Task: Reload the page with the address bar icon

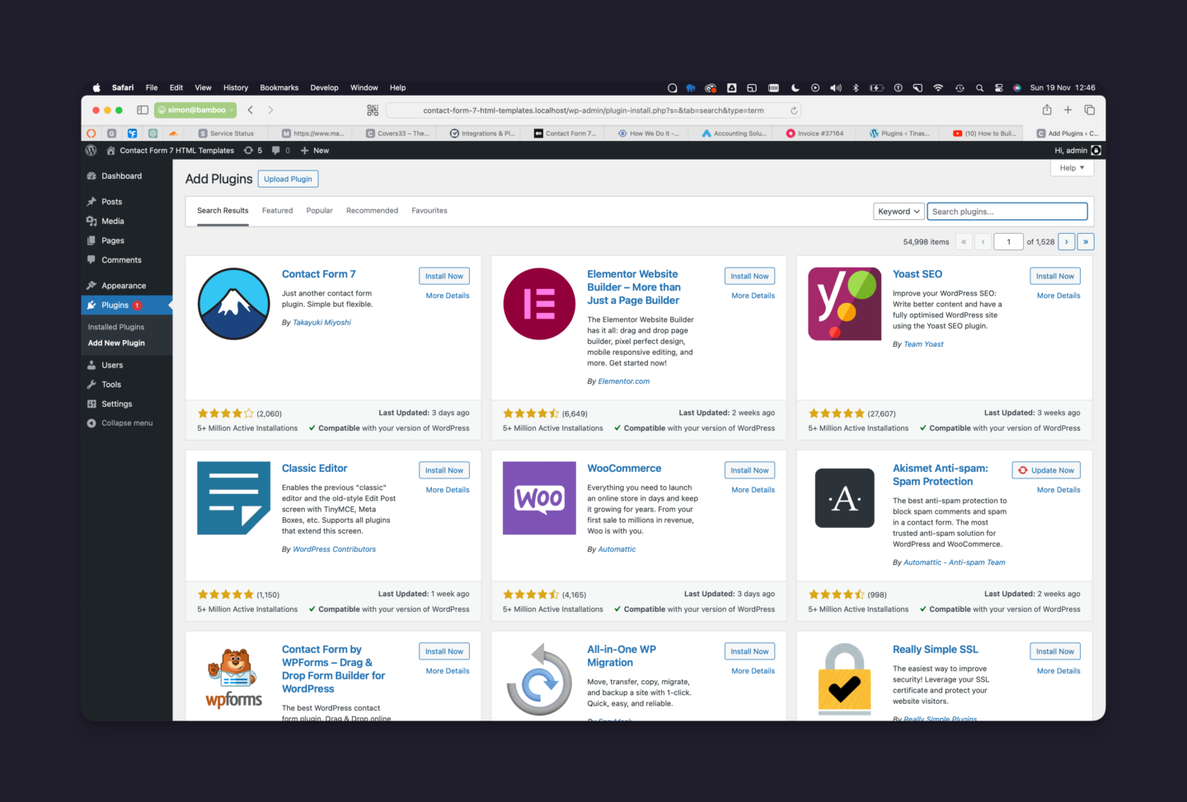Action: click(794, 110)
